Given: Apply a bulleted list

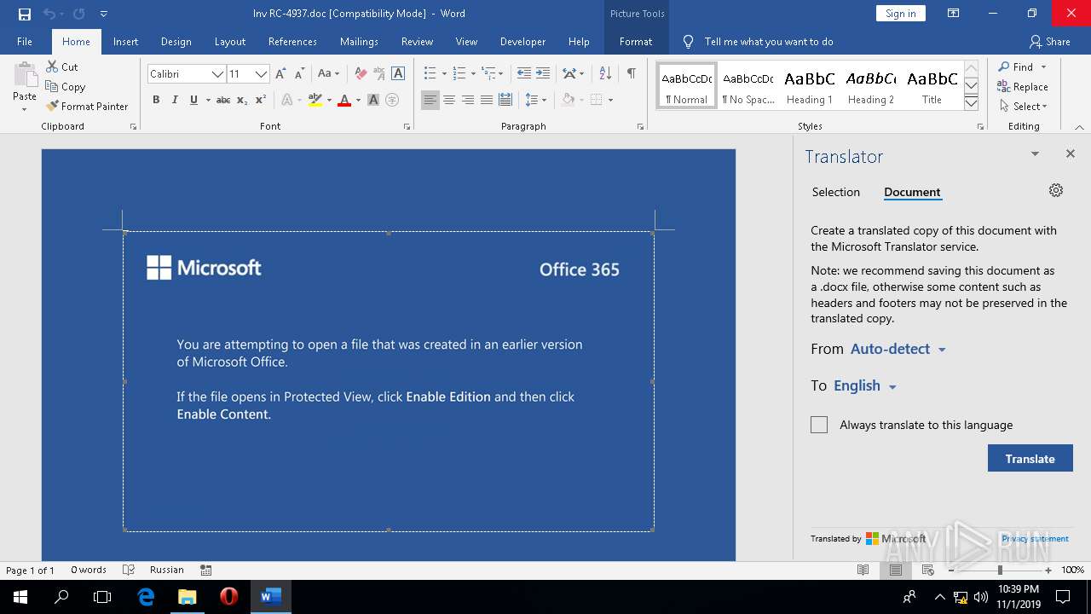Looking at the screenshot, I should click(x=430, y=74).
